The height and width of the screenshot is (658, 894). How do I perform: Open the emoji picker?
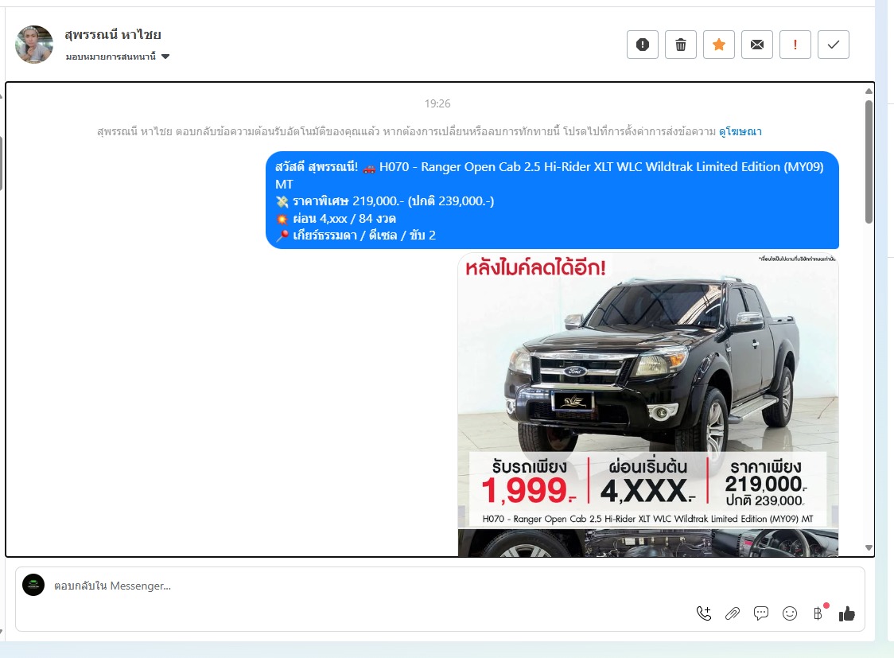(790, 613)
